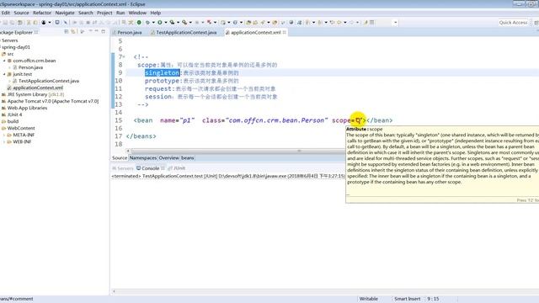
Task: Click the Run Last Tool icon
Action: [x=172, y=23]
